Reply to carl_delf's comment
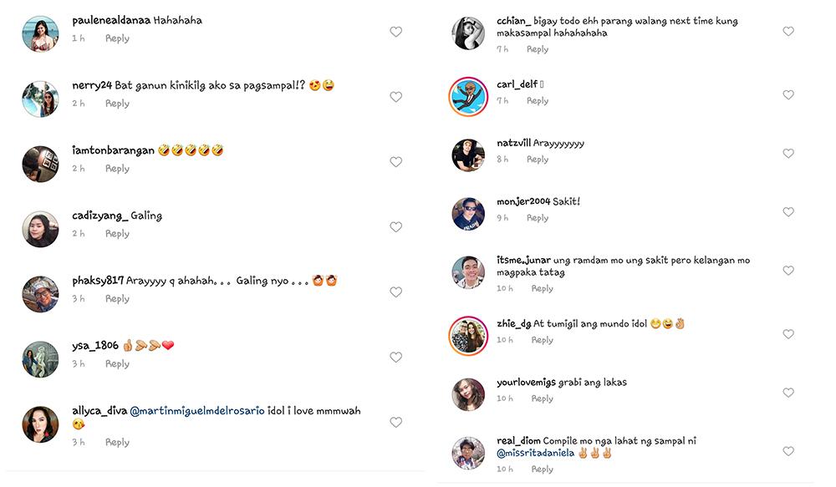Viewport: 836px width, 487px height. (x=538, y=100)
